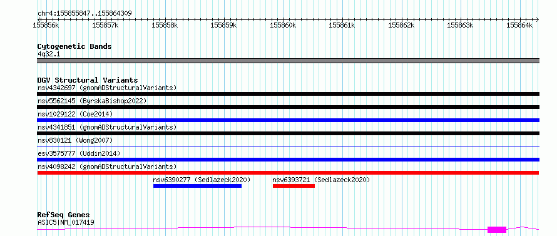557x236 pixels.
Task: Click the DGV Structural Variants track title
Action: [x=88, y=80]
